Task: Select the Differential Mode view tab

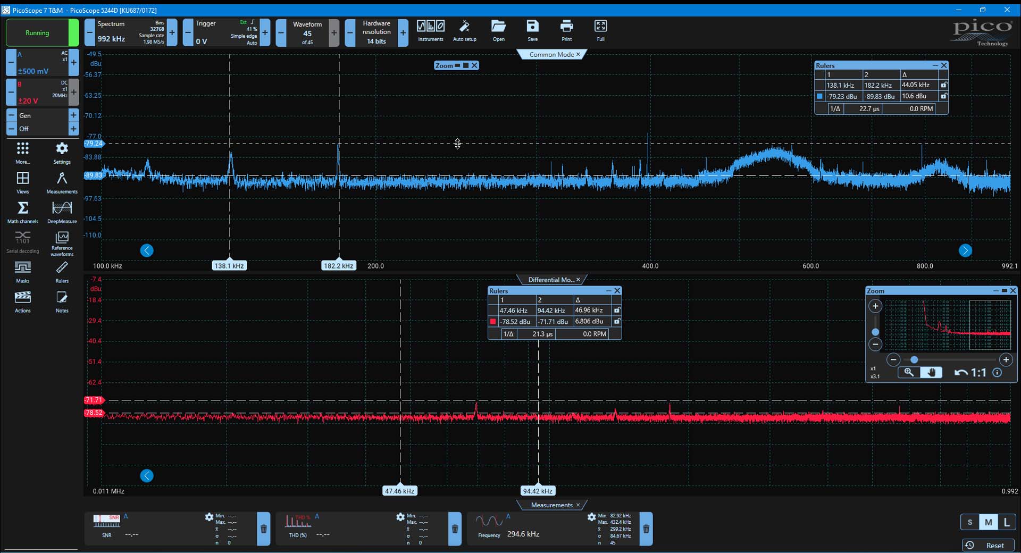Action: pos(551,280)
